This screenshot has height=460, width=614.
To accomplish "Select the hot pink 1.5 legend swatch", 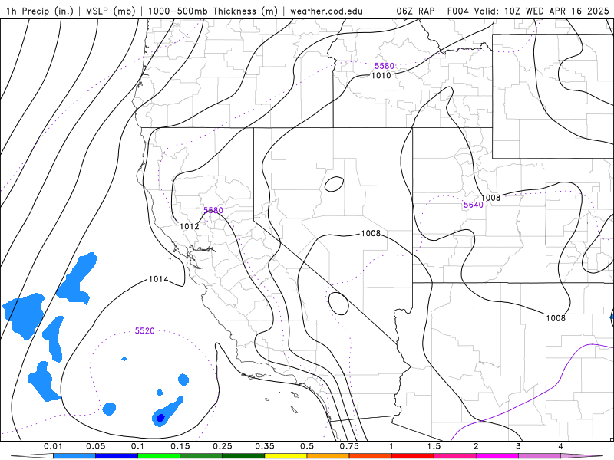I will (455, 456).
